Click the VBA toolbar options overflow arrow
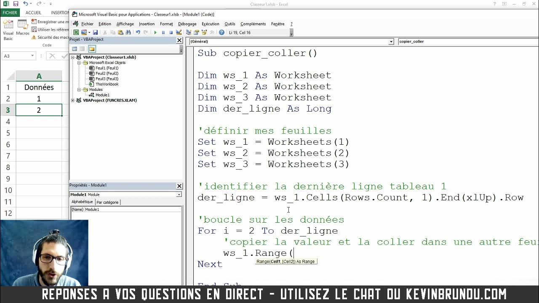The height and width of the screenshot is (303, 539). click(x=291, y=32)
